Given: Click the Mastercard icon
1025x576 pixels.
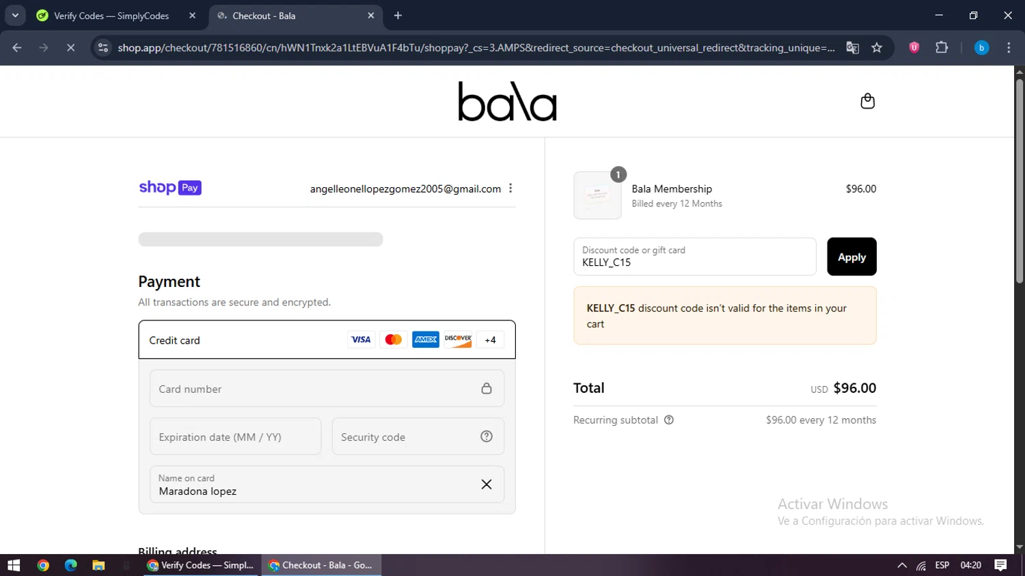Looking at the screenshot, I should click(x=393, y=340).
